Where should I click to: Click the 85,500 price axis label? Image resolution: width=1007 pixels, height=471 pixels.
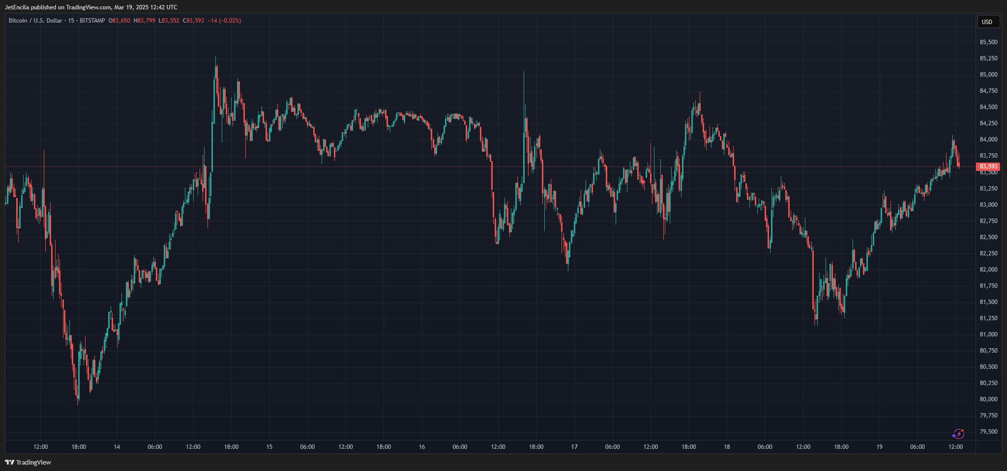[x=988, y=42]
